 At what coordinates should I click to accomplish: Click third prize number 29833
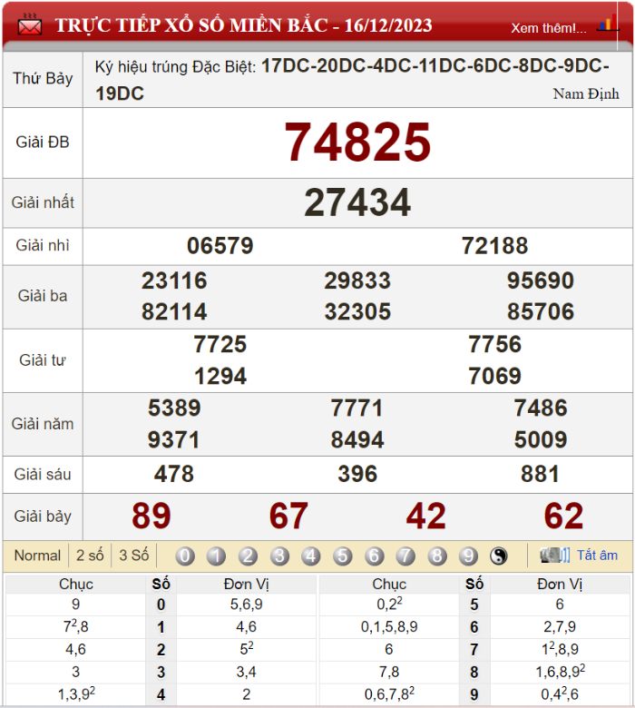point(357,280)
